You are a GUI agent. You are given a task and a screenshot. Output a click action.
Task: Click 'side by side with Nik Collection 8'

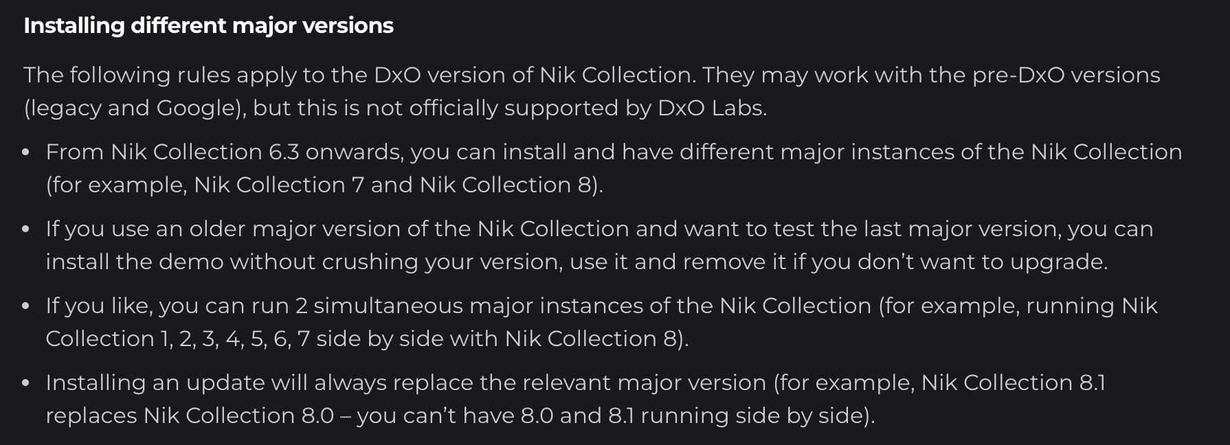[x=500, y=339]
